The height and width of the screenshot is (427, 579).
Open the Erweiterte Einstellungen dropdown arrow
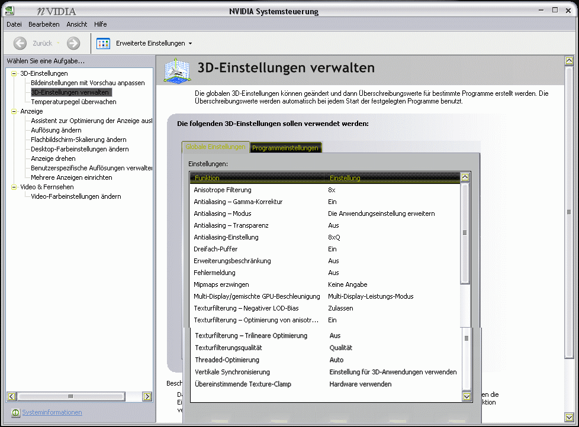(x=191, y=44)
